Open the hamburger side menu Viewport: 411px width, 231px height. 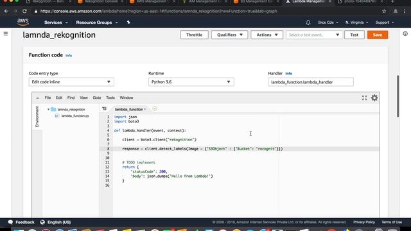pos(6,34)
